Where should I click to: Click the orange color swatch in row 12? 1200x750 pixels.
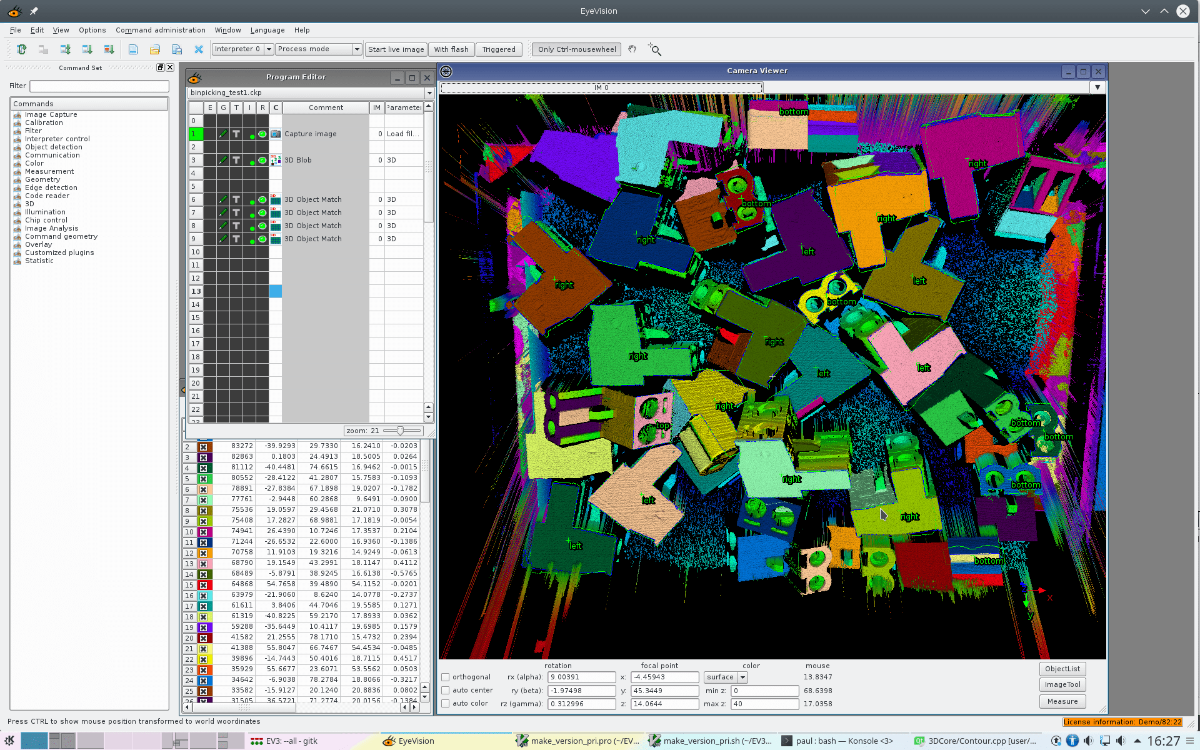[x=204, y=552]
